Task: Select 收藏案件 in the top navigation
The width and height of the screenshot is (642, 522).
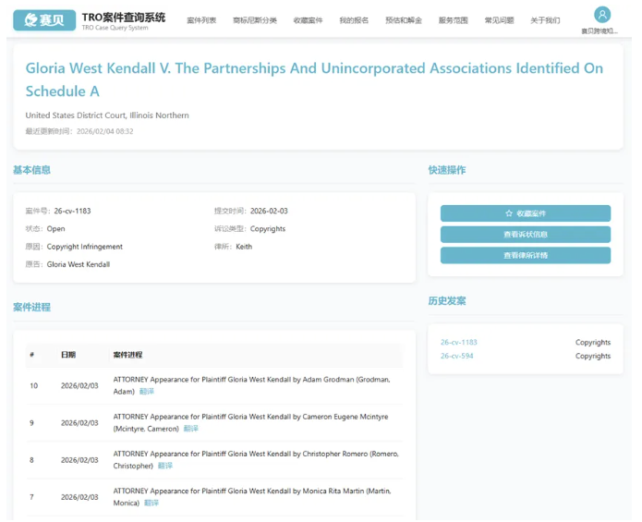Action: coord(308,20)
